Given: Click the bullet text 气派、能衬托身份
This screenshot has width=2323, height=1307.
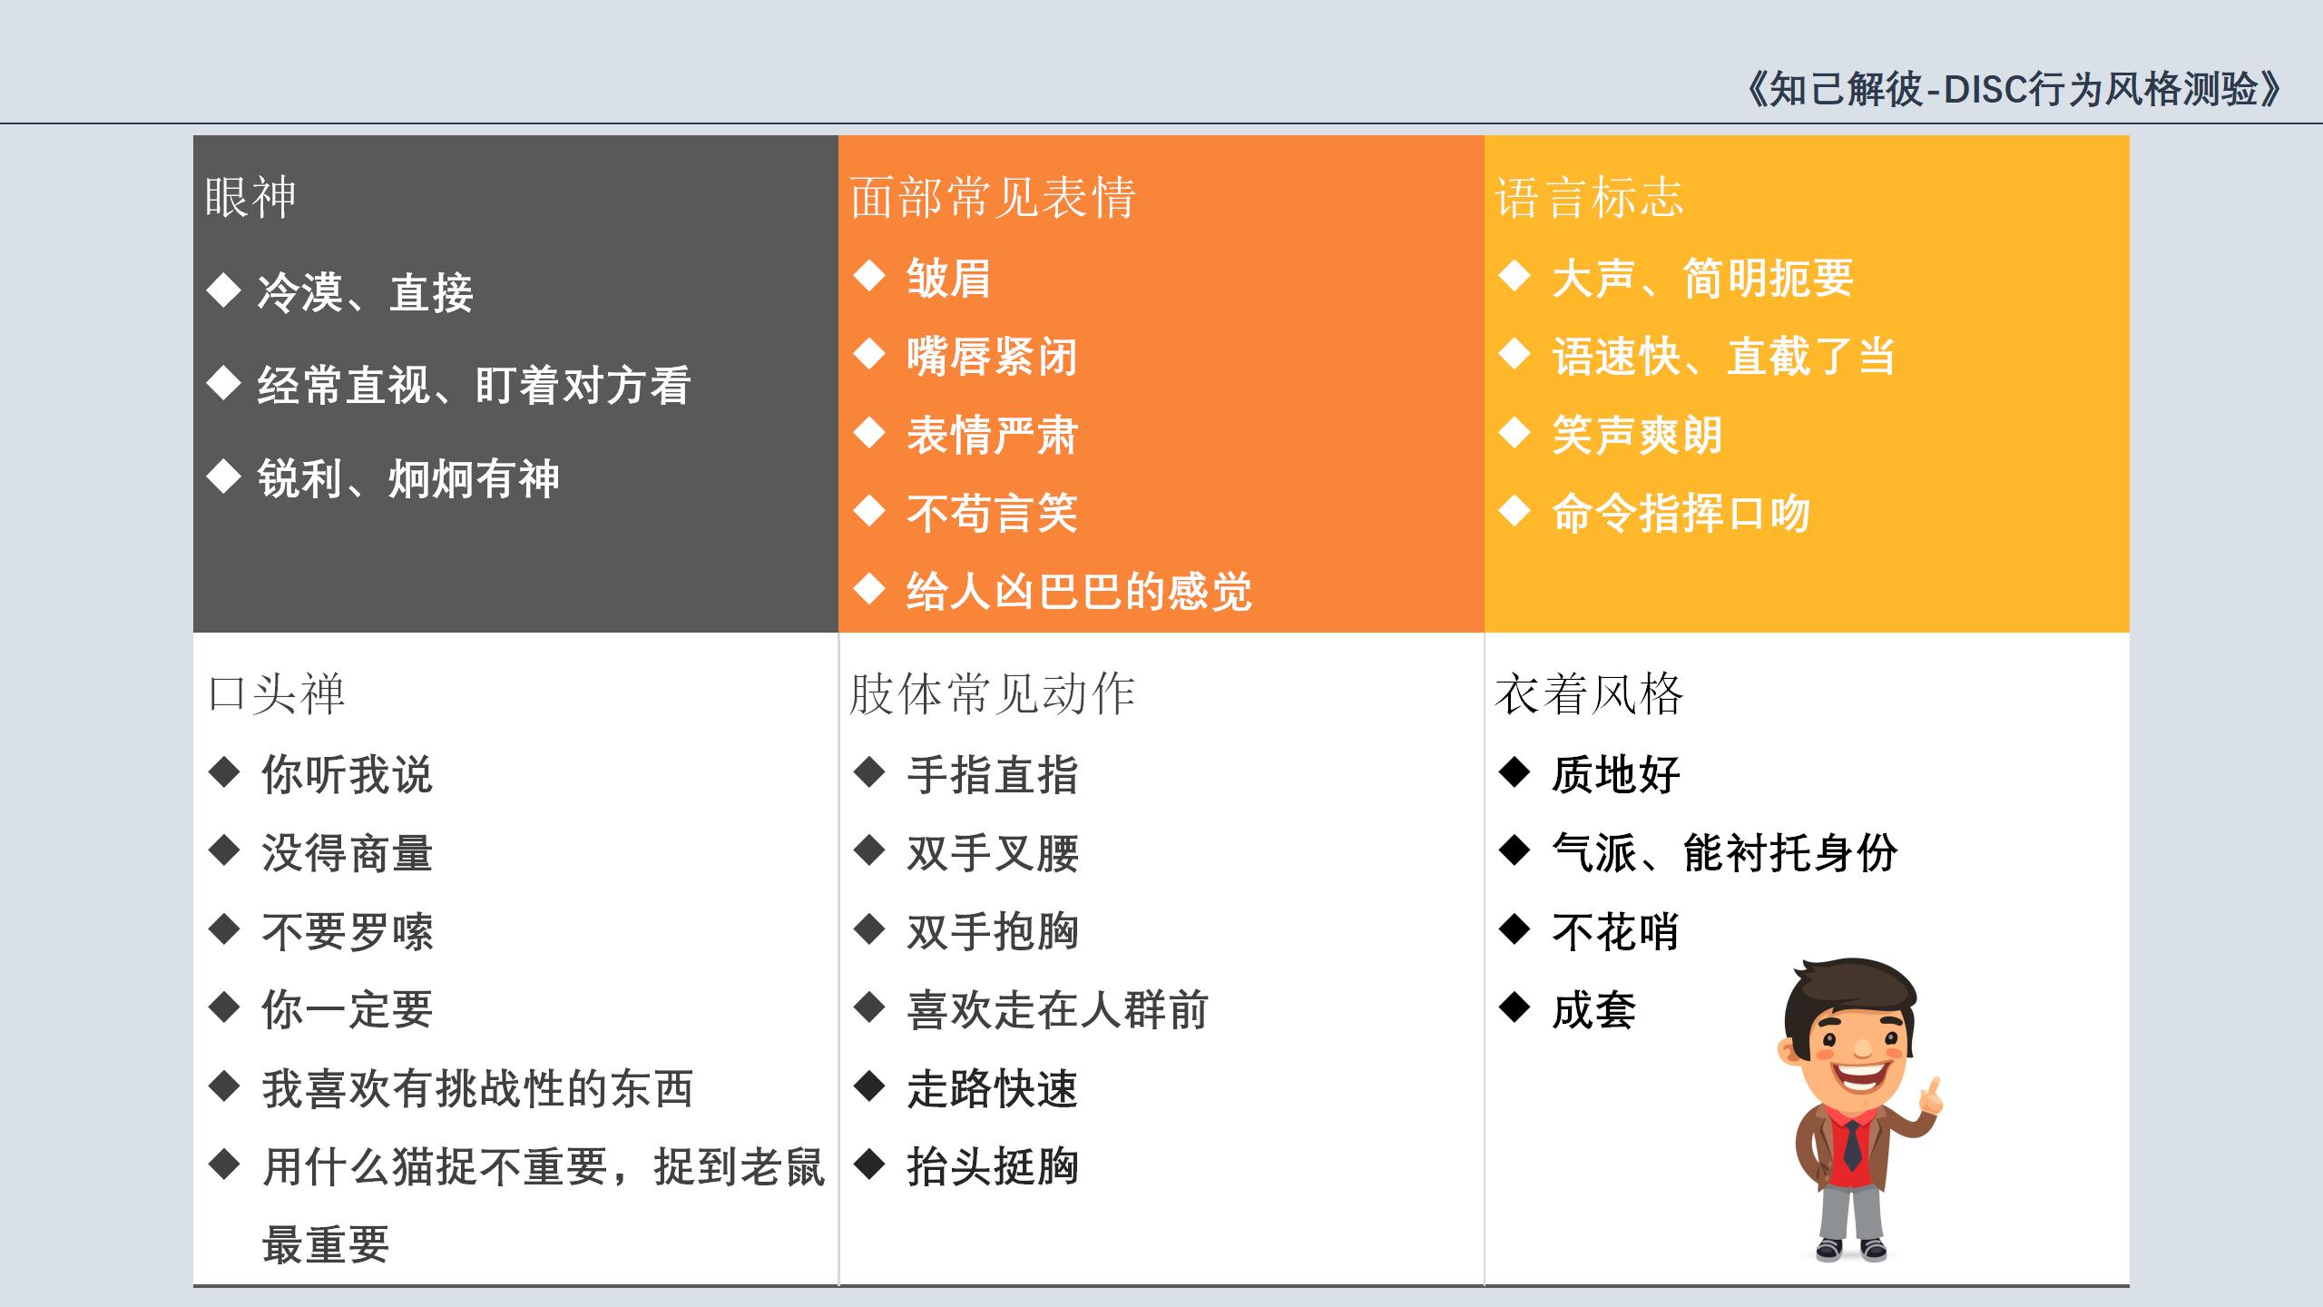Looking at the screenshot, I should pyautogui.click(x=1724, y=853).
